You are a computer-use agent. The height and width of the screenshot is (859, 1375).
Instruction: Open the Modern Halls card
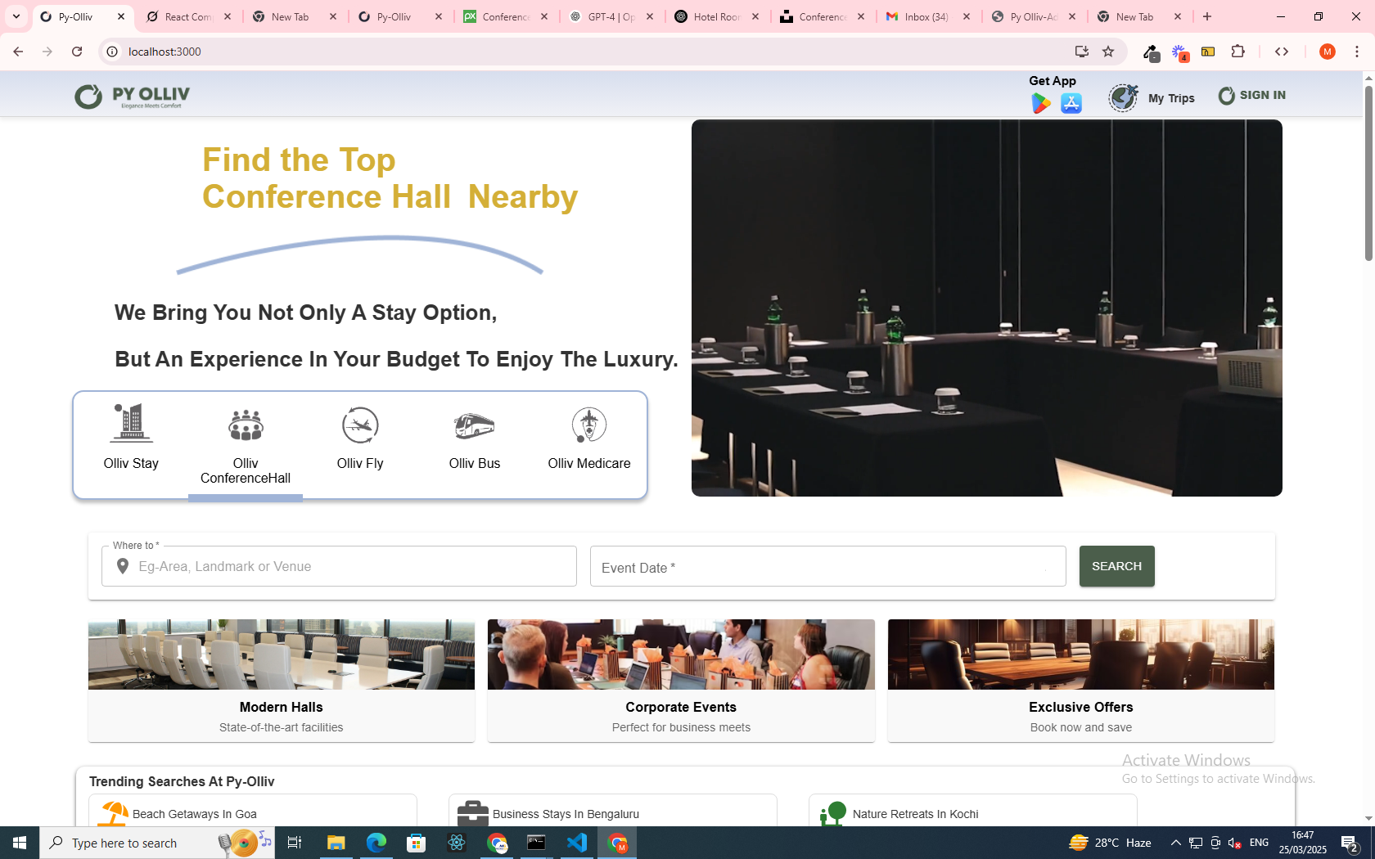coord(282,680)
